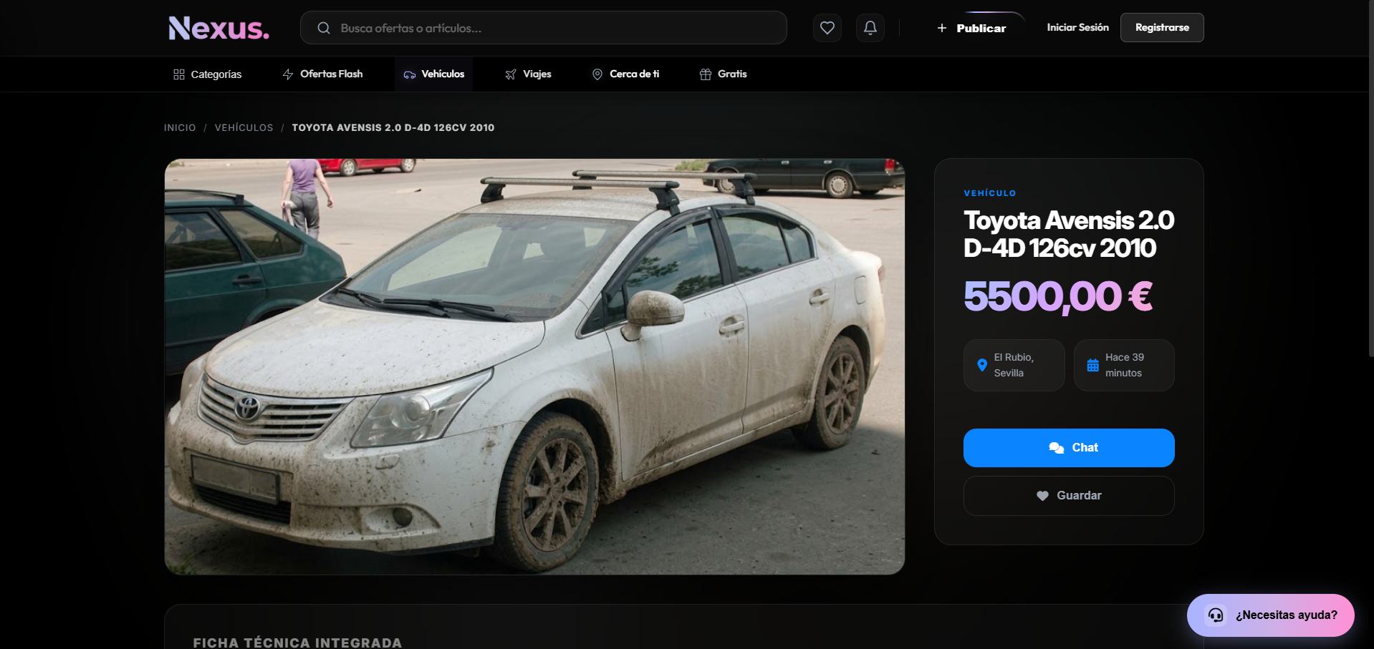Go to VEHÍCULOS breadcrumb

click(x=244, y=128)
